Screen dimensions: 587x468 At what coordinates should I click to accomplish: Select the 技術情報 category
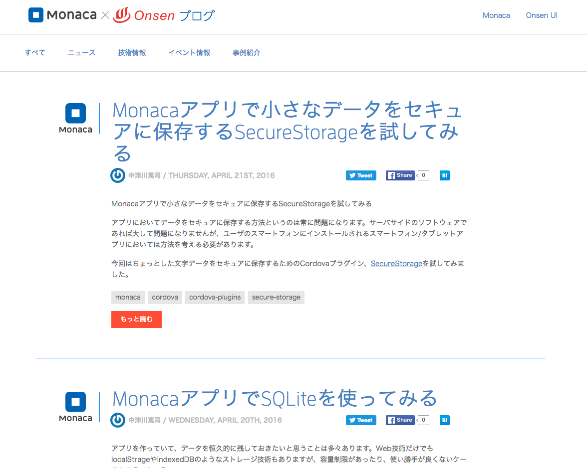tap(132, 53)
